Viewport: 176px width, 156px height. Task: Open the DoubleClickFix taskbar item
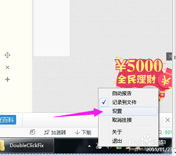coord(27,146)
